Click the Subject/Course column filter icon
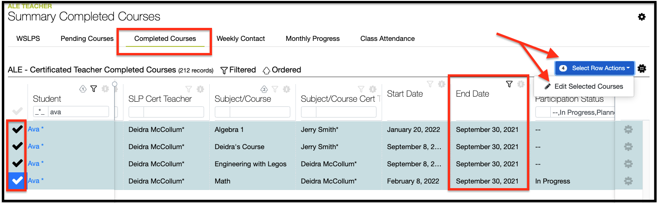Screen dimensions: 657x203 point(275,89)
